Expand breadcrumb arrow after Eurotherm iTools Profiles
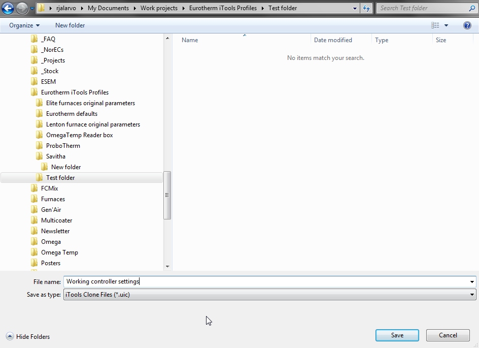The width and height of the screenshot is (479, 348). point(263,8)
